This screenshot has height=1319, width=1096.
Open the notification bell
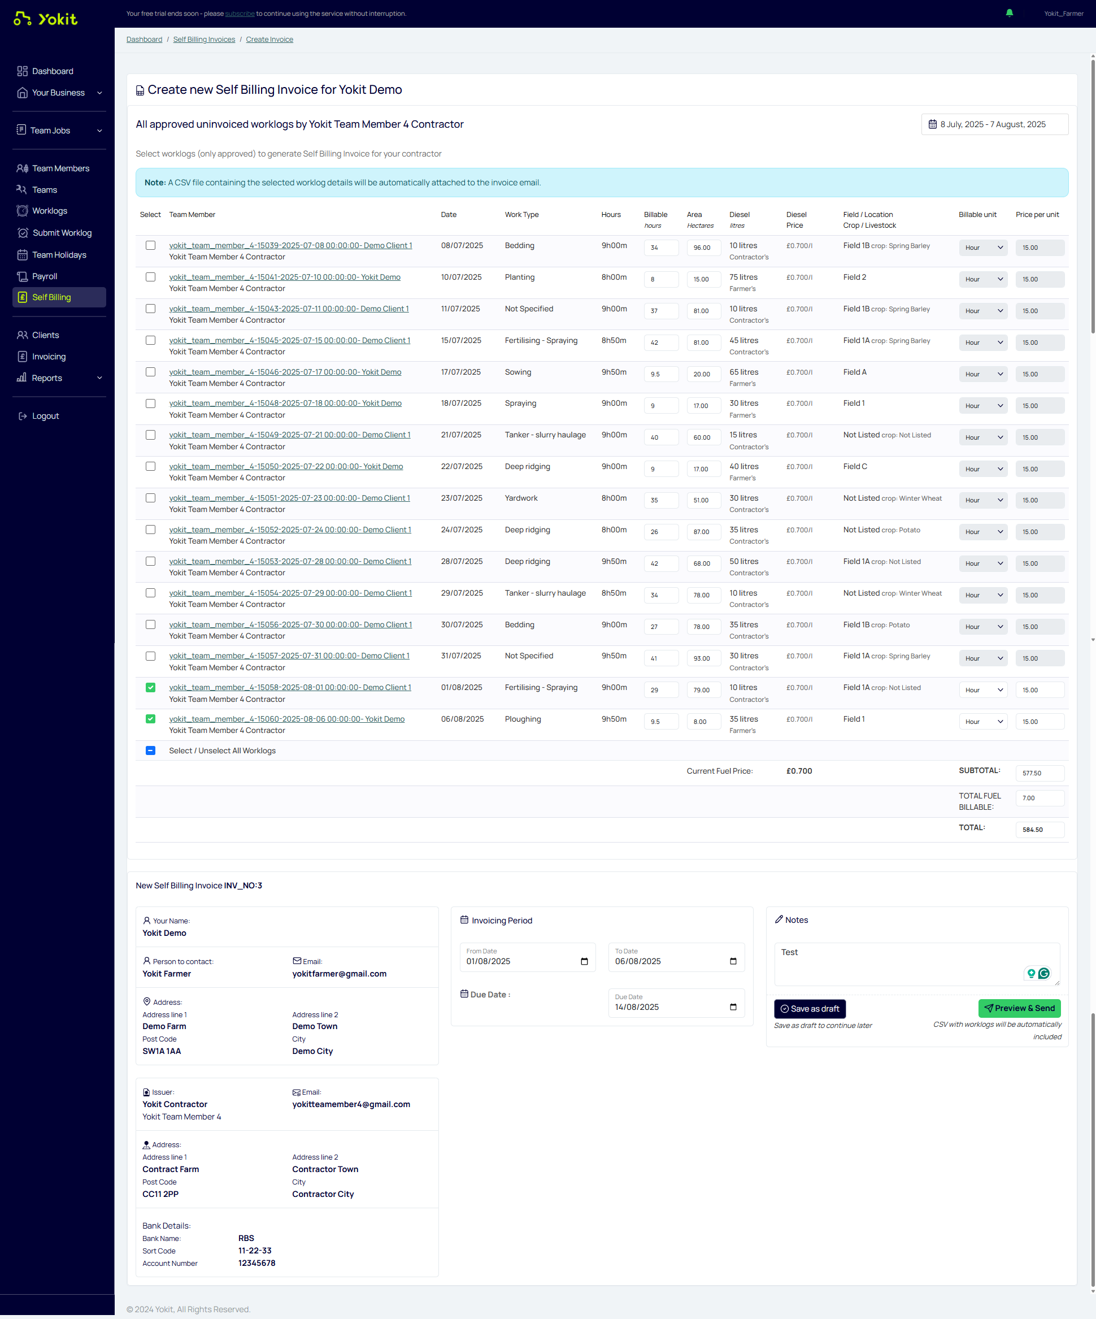pos(1010,13)
